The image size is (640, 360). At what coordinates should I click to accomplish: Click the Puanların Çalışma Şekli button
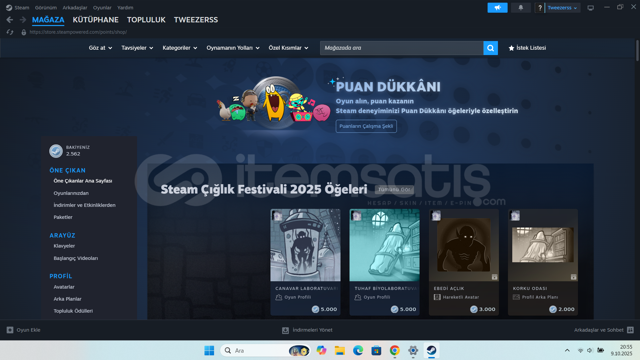pos(366,126)
